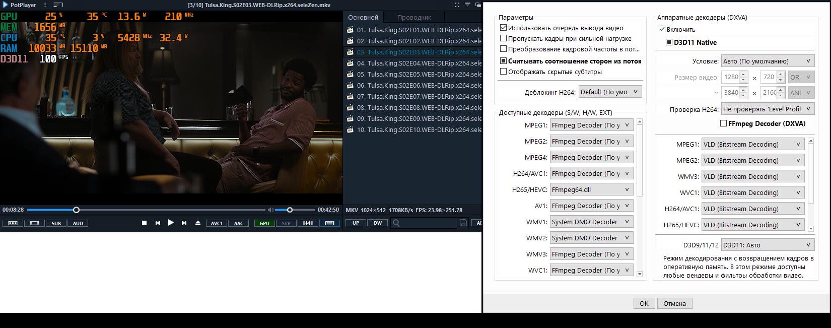Image resolution: width=831 pixels, height=328 pixels.
Task: Toggle the playlist panel icon
Action: [x=329, y=223]
